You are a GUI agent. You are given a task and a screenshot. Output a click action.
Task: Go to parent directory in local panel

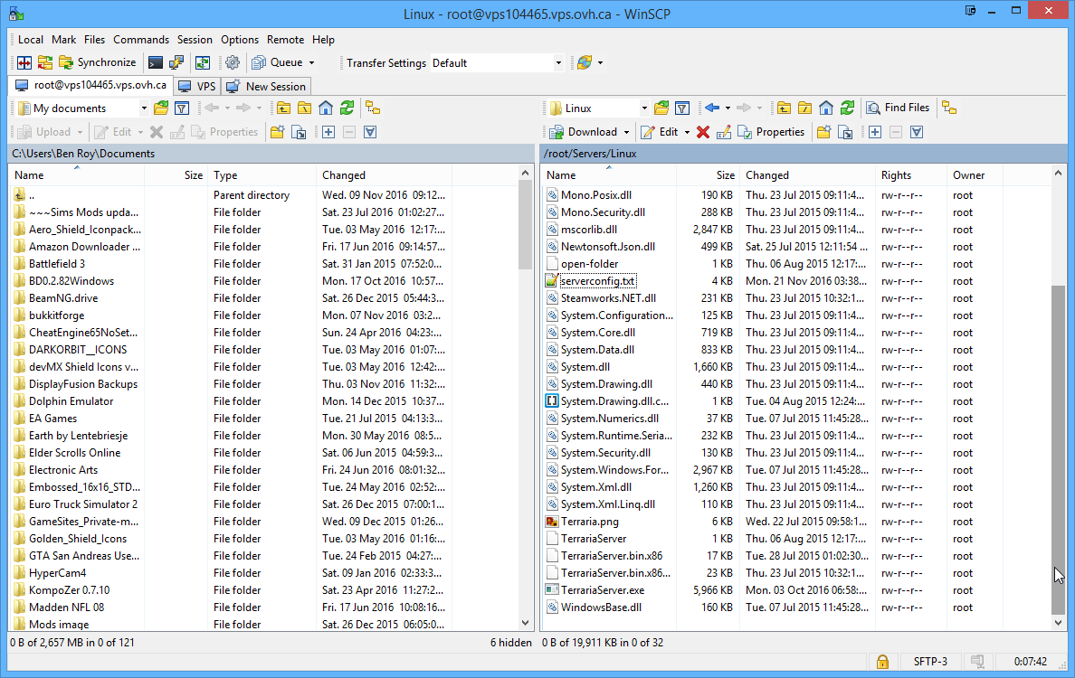click(x=283, y=108)
